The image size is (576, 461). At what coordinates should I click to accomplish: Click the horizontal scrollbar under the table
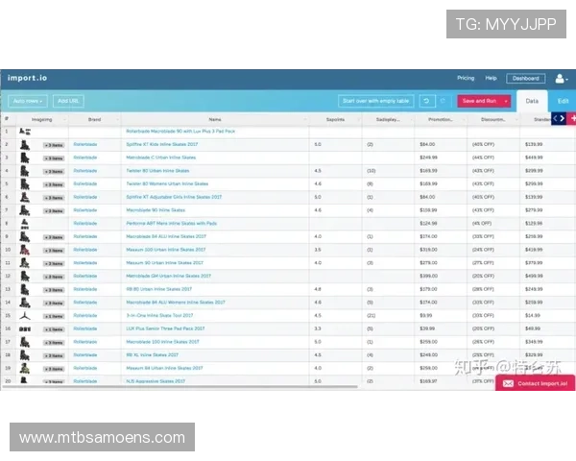(x=180, y=387)
